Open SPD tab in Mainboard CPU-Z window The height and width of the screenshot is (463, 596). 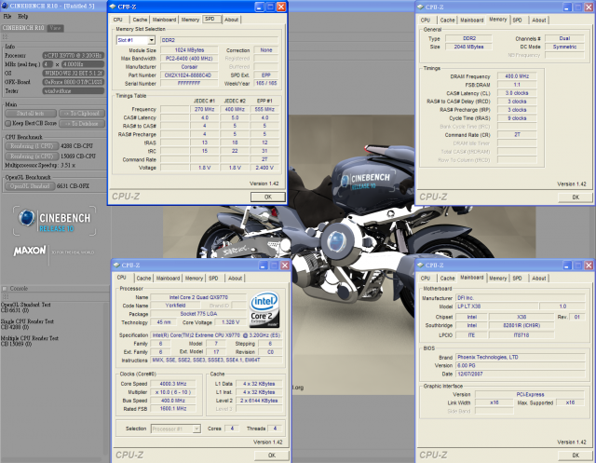tap(518, 279)
